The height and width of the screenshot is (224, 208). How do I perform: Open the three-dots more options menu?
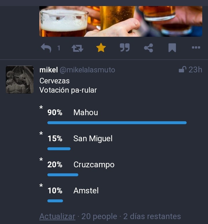[196, 48]
